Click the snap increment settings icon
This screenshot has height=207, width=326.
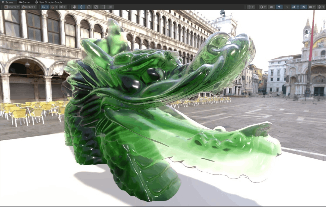click(x=52, y=7)
